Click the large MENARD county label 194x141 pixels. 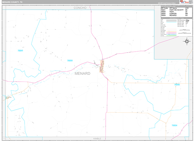82,73
